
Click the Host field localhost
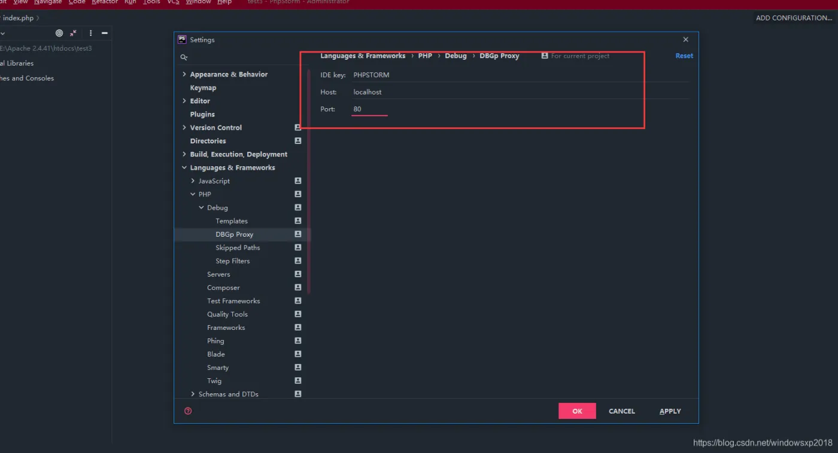(x=521, y=92)
